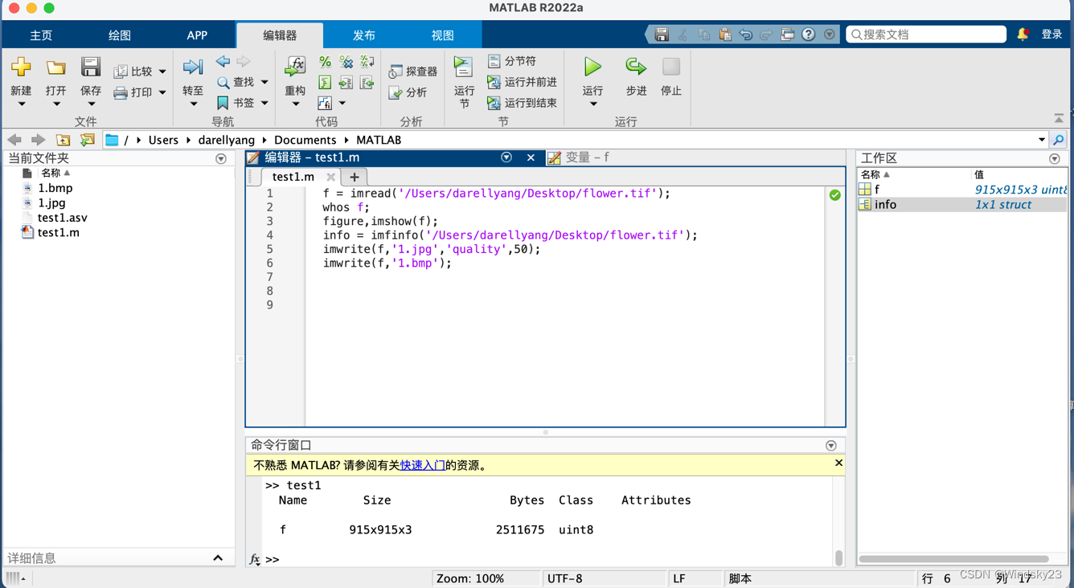Image resolution: width=1074 pixels, height=588 pixels.
Task: Click inside the 搜索文档 search field
Action: click(x=924, y=34)
